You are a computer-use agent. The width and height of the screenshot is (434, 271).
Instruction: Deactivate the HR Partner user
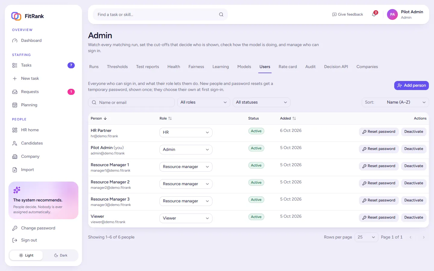(x=414, y=132)
